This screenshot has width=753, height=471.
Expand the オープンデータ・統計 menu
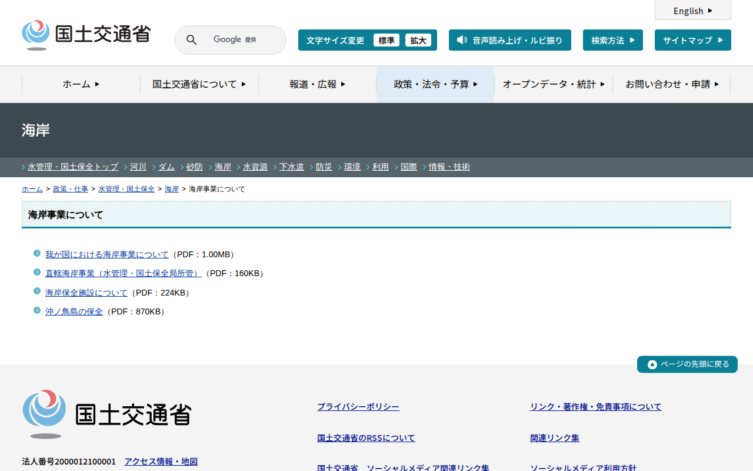point(553,84)
